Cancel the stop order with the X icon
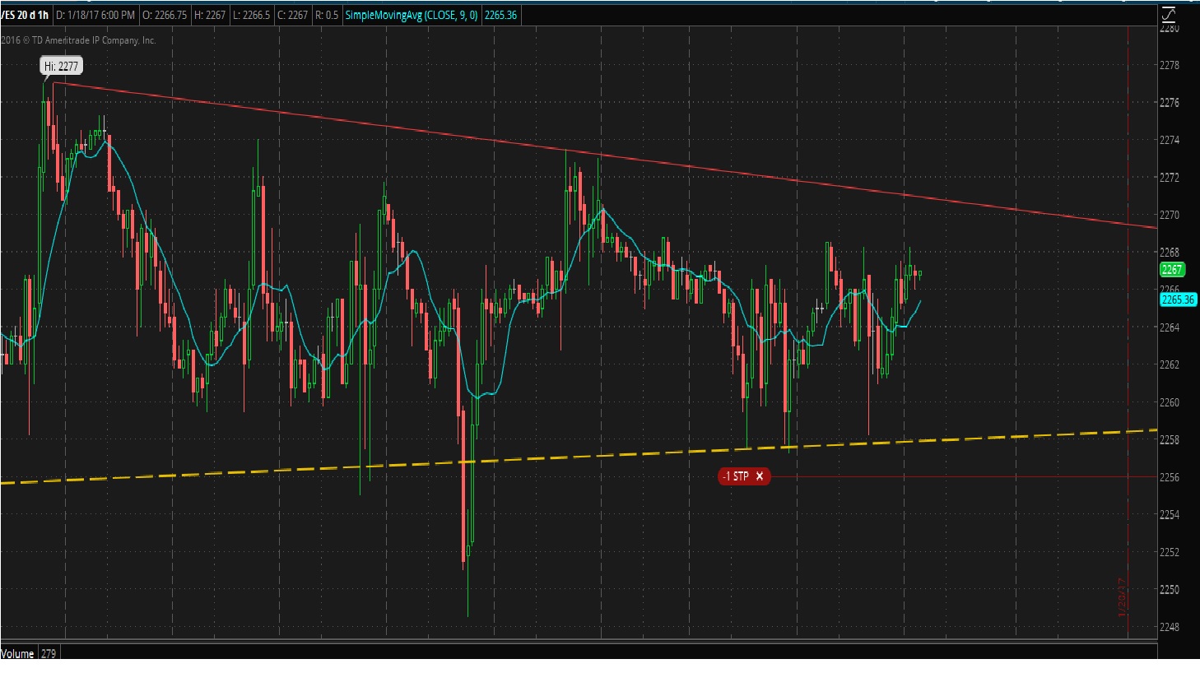The image size is (1200, 673). coord(760,476)
